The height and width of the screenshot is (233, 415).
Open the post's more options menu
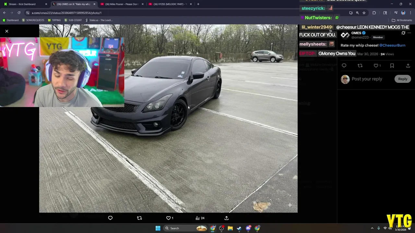click(409, 33)
